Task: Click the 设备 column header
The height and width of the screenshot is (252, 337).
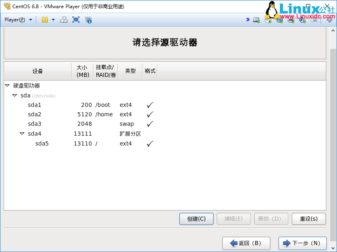Action: point(37,71)
